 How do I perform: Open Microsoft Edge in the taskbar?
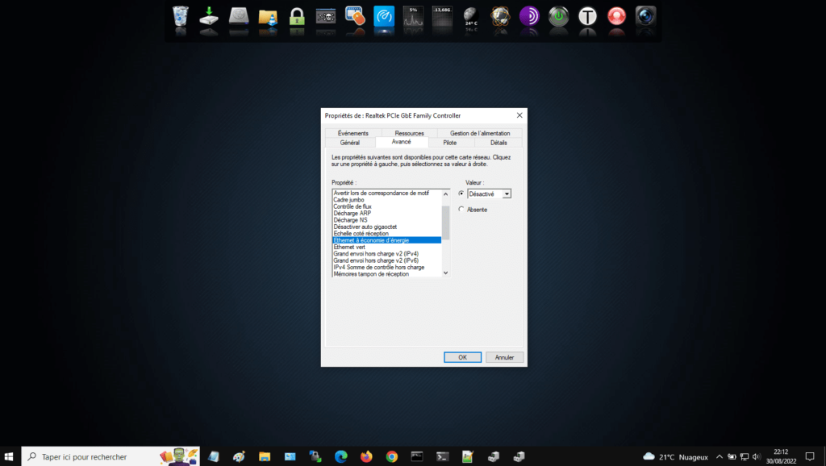coord(340,456)
